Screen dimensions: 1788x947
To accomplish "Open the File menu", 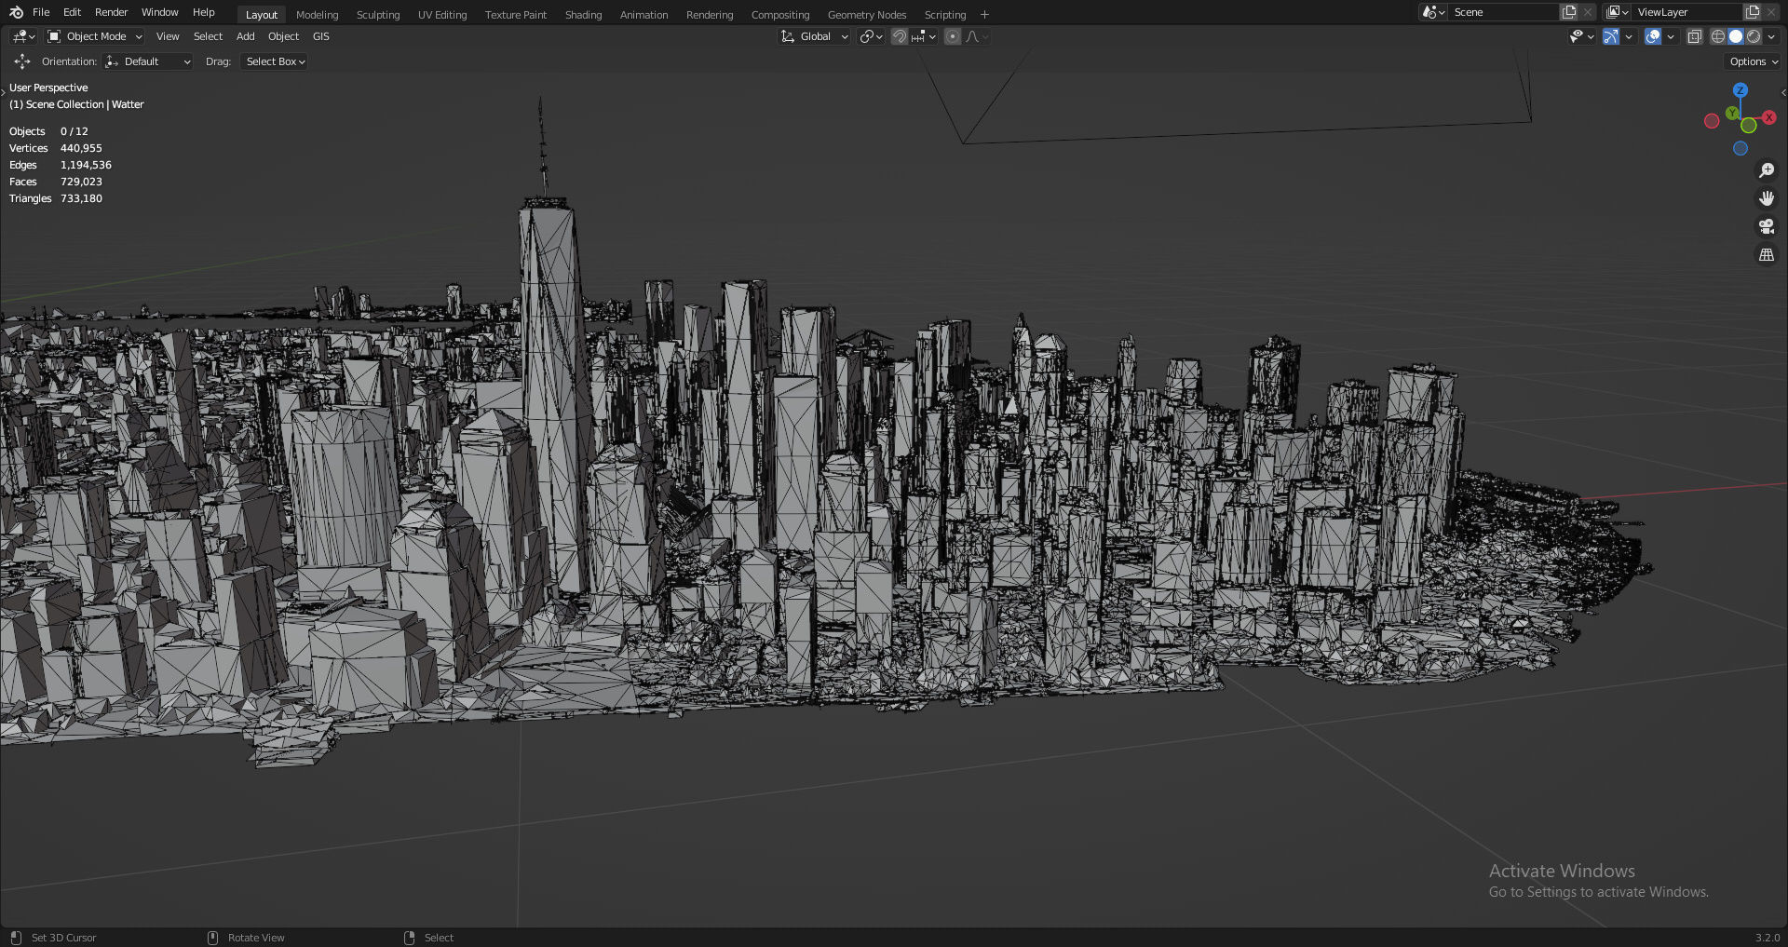I will (x=41, y=12).
